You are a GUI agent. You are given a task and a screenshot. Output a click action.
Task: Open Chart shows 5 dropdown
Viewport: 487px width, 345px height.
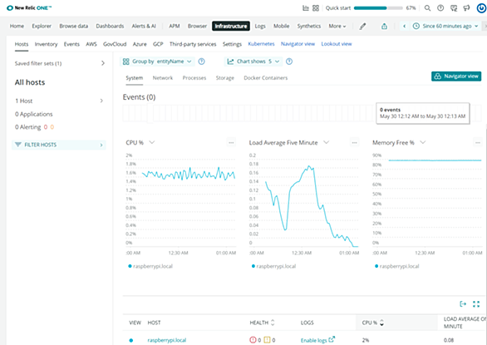click(x=253, y=62)
